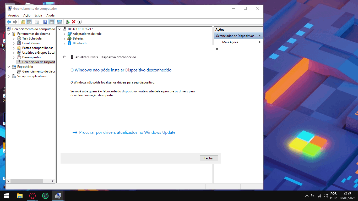This screenshot has height=201, width=358.
Task: Open the Ação menu
Action: click(27, 15)
